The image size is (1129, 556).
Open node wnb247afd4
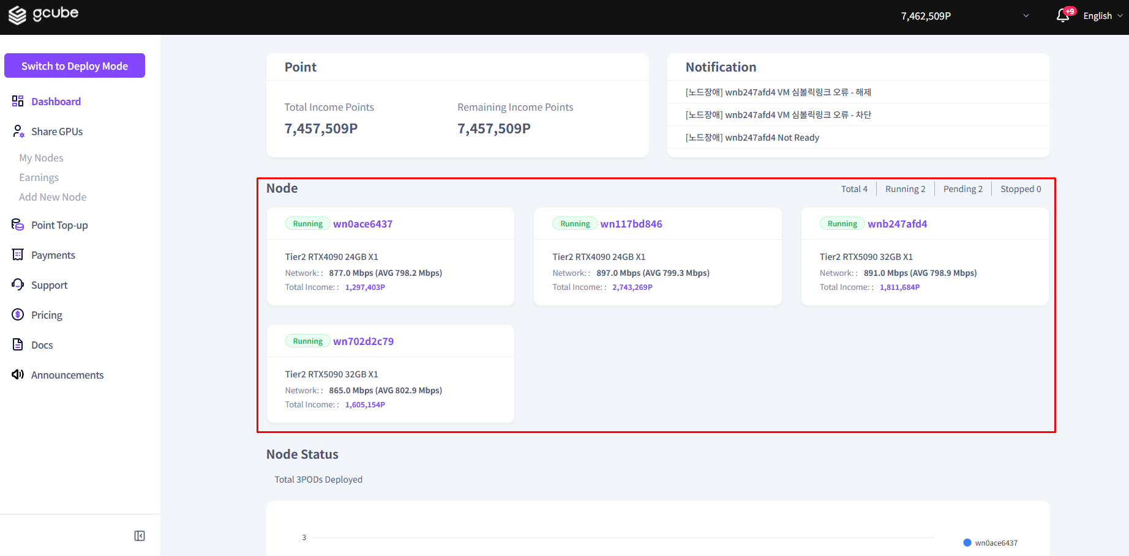point(897,224)
